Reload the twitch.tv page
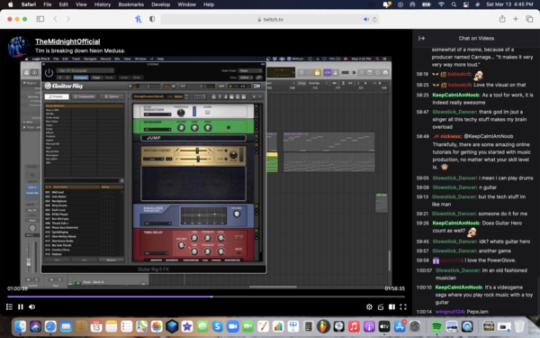Viewport: 540px width, 338px height. click(x=374, y=19)
